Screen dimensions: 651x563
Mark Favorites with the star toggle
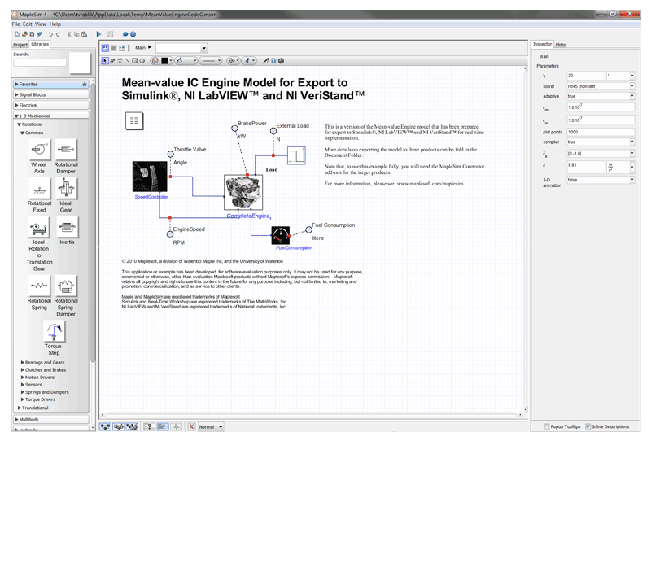point(84,84)
